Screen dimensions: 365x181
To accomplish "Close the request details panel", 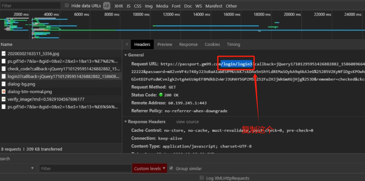I will (x=127, y=44).
